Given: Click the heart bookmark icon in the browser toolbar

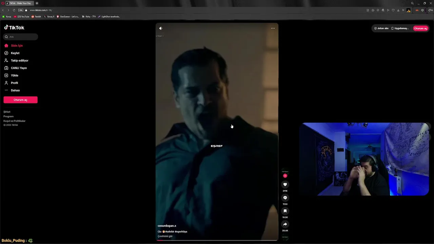Looking at the screenshot, I should coord(393,10).
